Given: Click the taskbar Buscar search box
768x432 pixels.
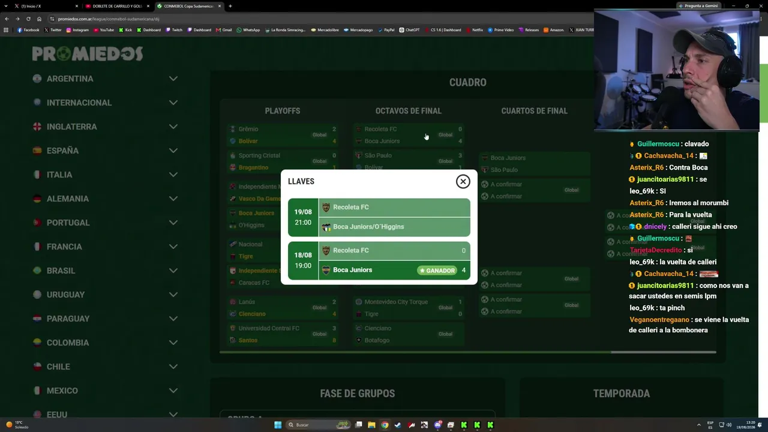Looking at the screenshot, I should 318,425.
